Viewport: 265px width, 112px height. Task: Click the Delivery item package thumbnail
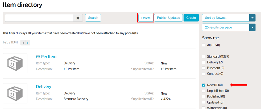tap(15, 93)
